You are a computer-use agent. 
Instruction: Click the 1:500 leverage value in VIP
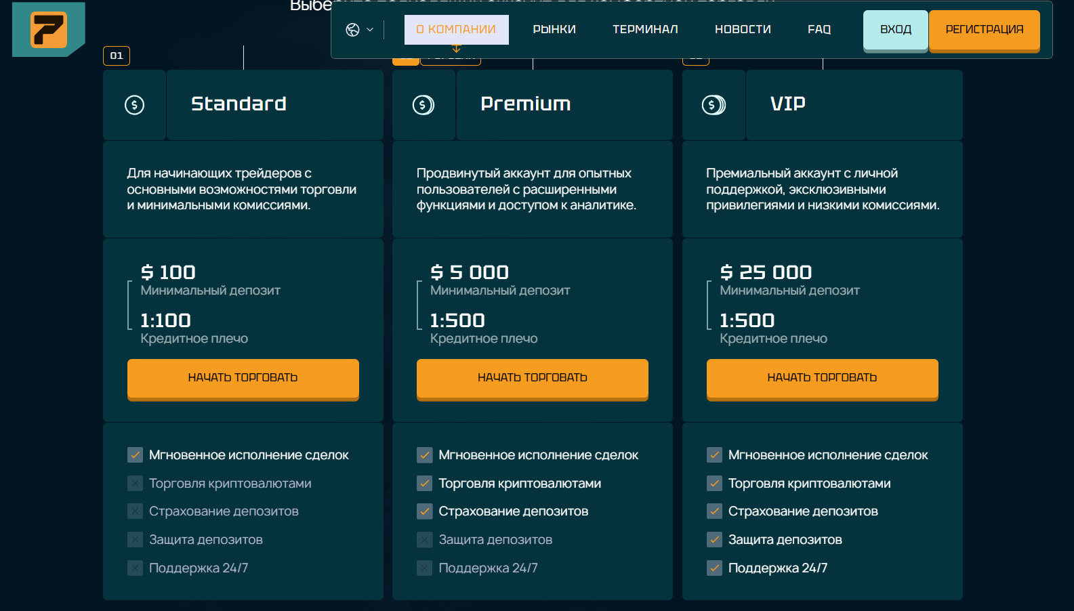747,320
